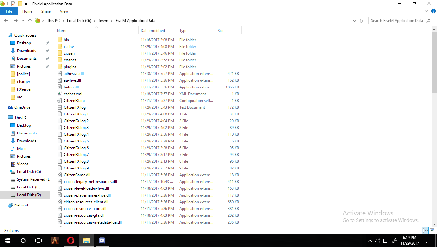Switch to Large icons view layout
The height and width of the screenshot is (247, 437).
tap(432, 230)
